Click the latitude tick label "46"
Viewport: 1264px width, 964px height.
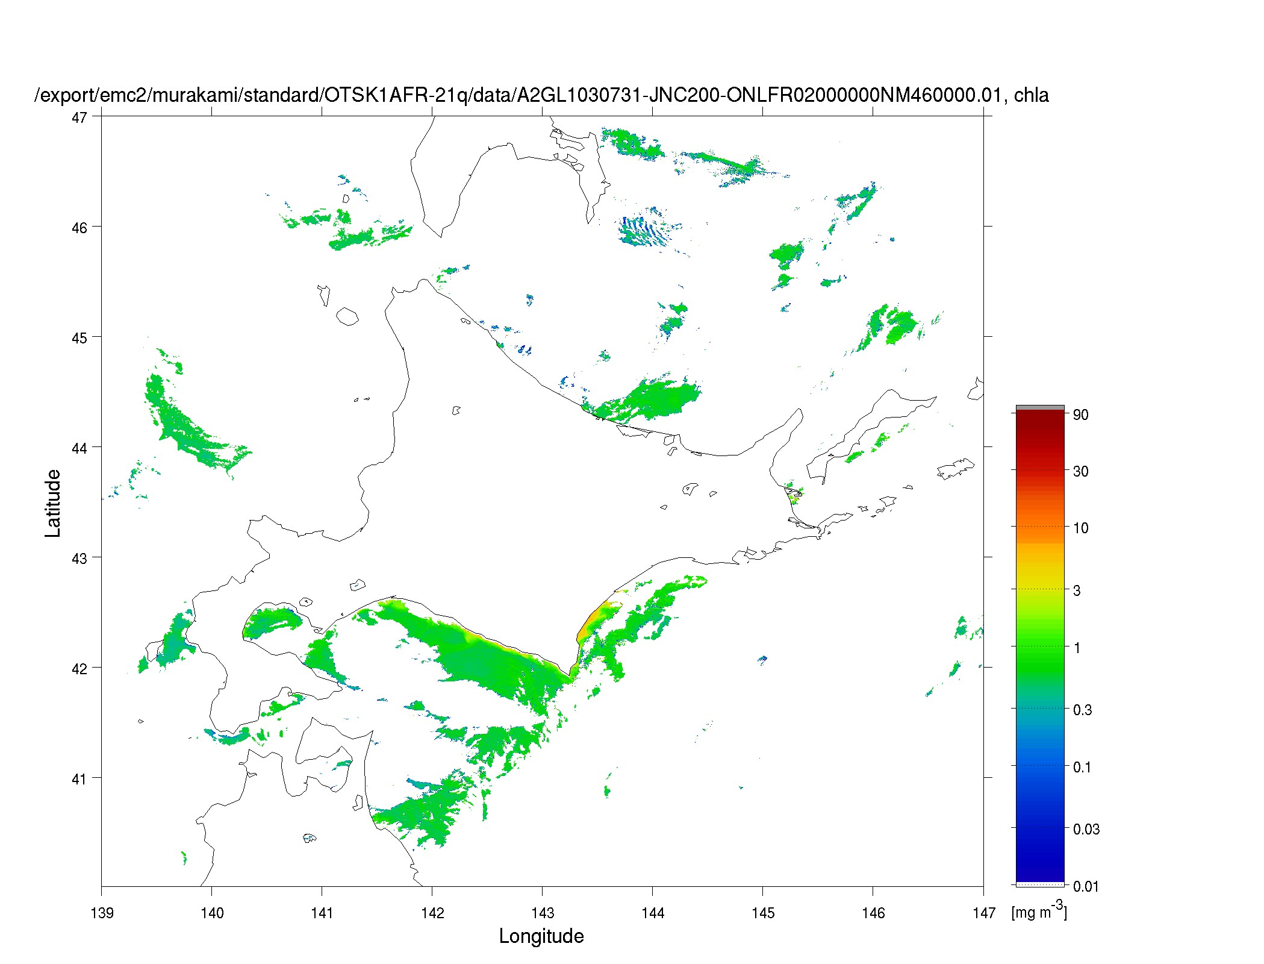pos(79,228)
